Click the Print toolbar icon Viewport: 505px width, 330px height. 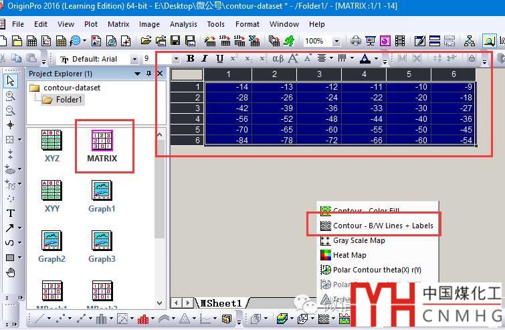(x=356, y=42)
